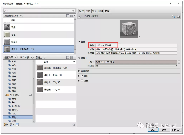Click the large concrete cube preview image
This screenshot has width=184, height=135.
point(129,29)
